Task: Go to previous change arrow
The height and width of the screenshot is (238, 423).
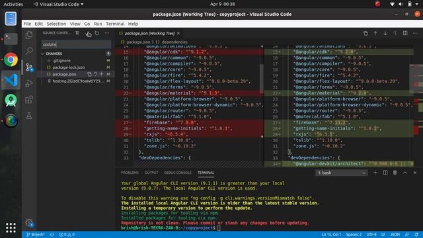Action: (375, 33)
